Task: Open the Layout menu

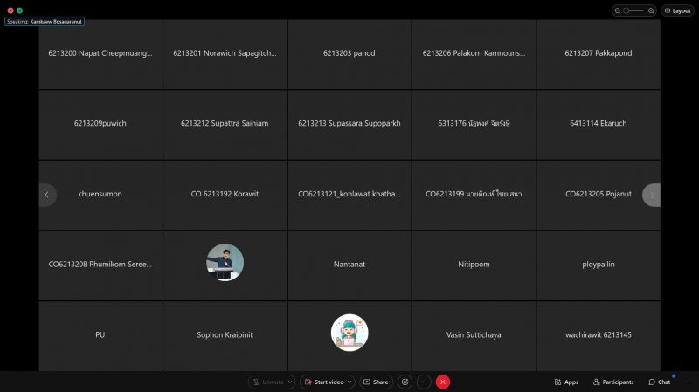Action: tap(677, 10)
